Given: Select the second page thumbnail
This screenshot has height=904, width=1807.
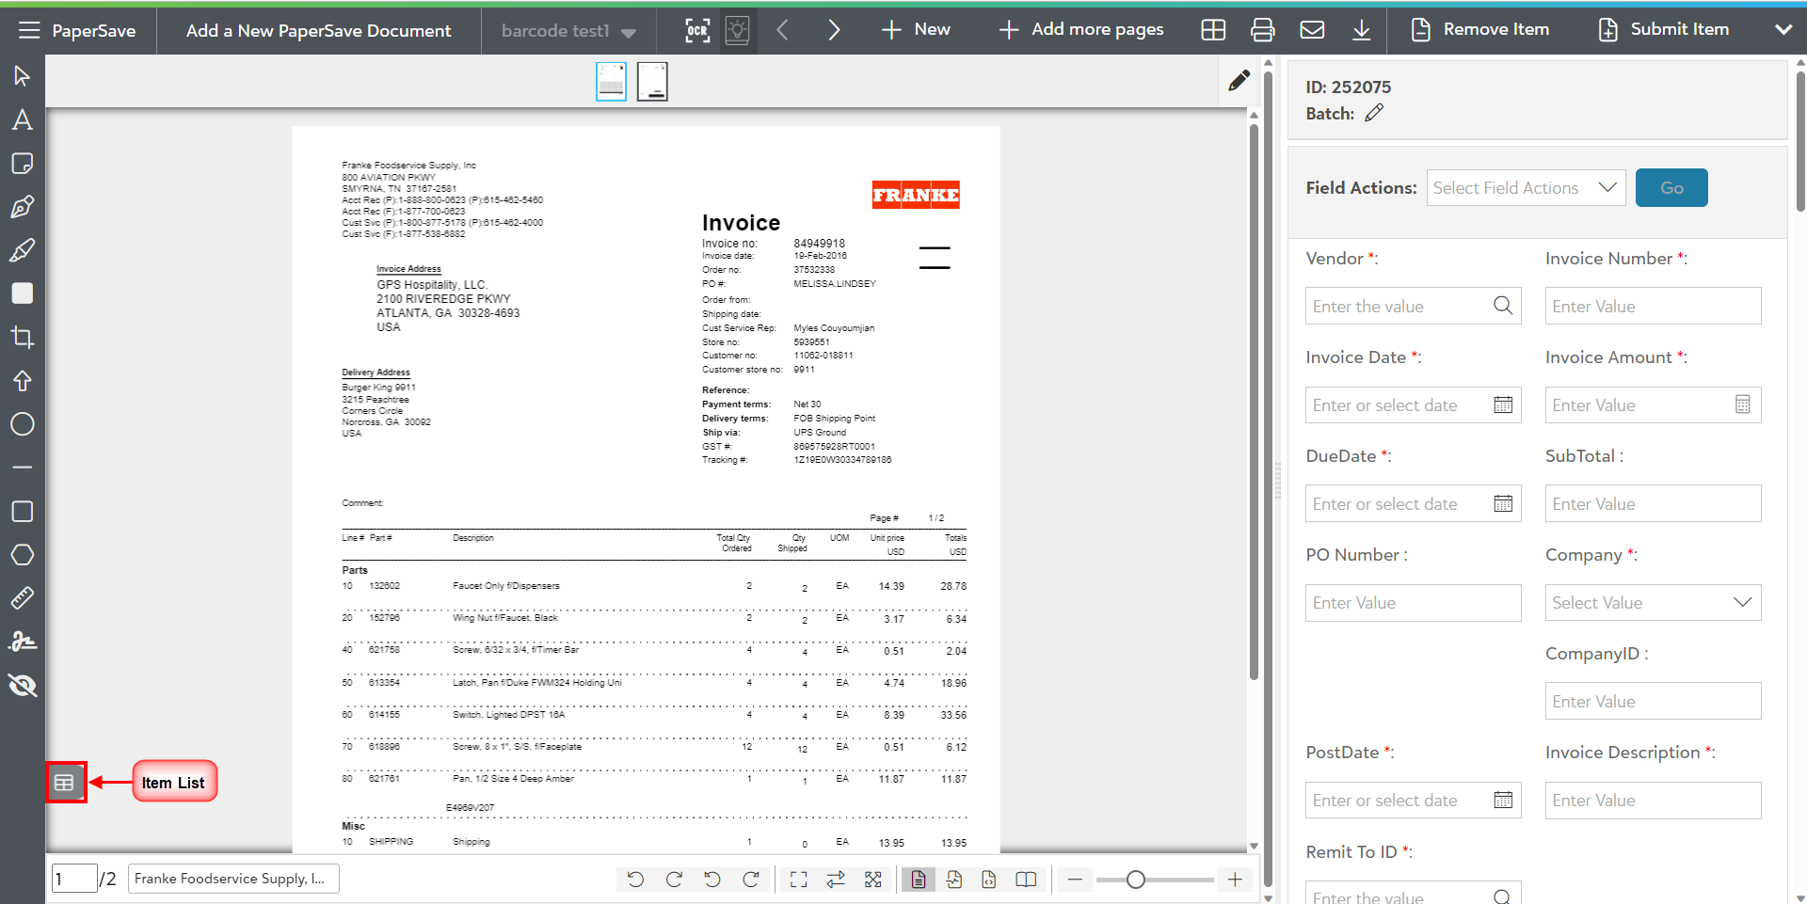Looking at the screenshot, I should (652, 82).
